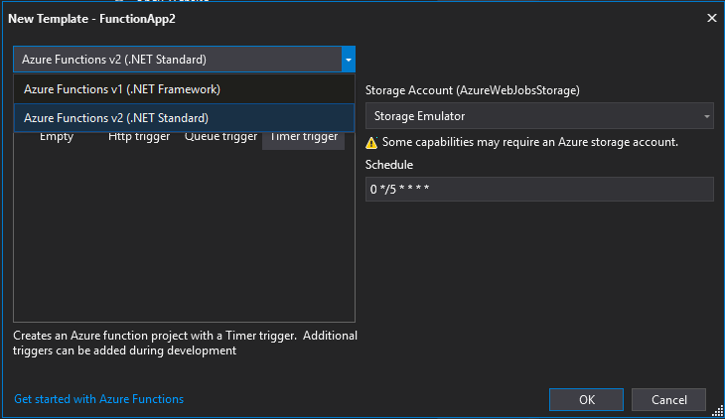Click the Azure storage account warning text
The image size is (725, 419).
530,142
